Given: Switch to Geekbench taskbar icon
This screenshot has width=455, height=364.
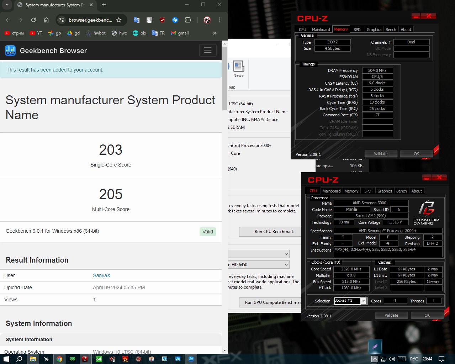Looking at the screenshot, I should 191,359.
